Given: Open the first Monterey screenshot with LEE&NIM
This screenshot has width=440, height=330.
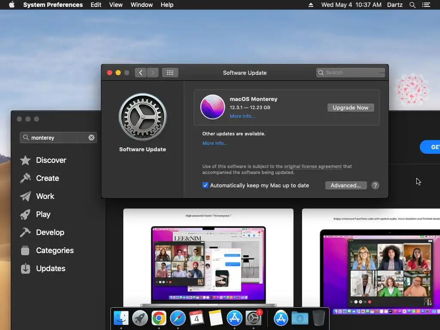Looking at the screenshot, I should (x=208, y=258).
